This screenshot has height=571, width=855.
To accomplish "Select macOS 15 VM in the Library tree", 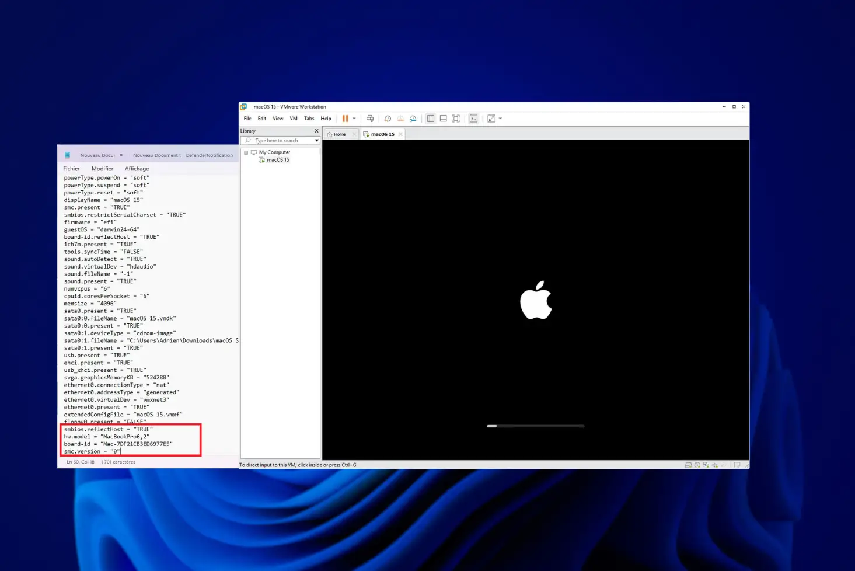I will (x=278, y=160).
